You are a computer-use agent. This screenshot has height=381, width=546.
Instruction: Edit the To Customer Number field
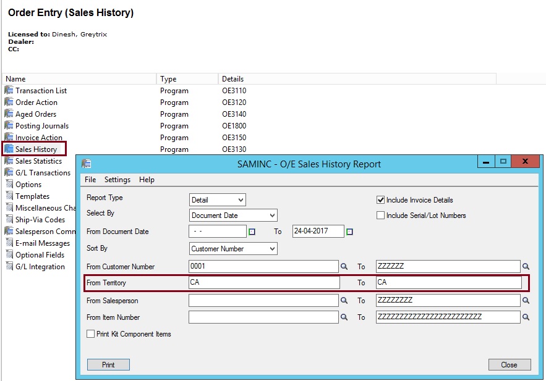coord(448,266)
